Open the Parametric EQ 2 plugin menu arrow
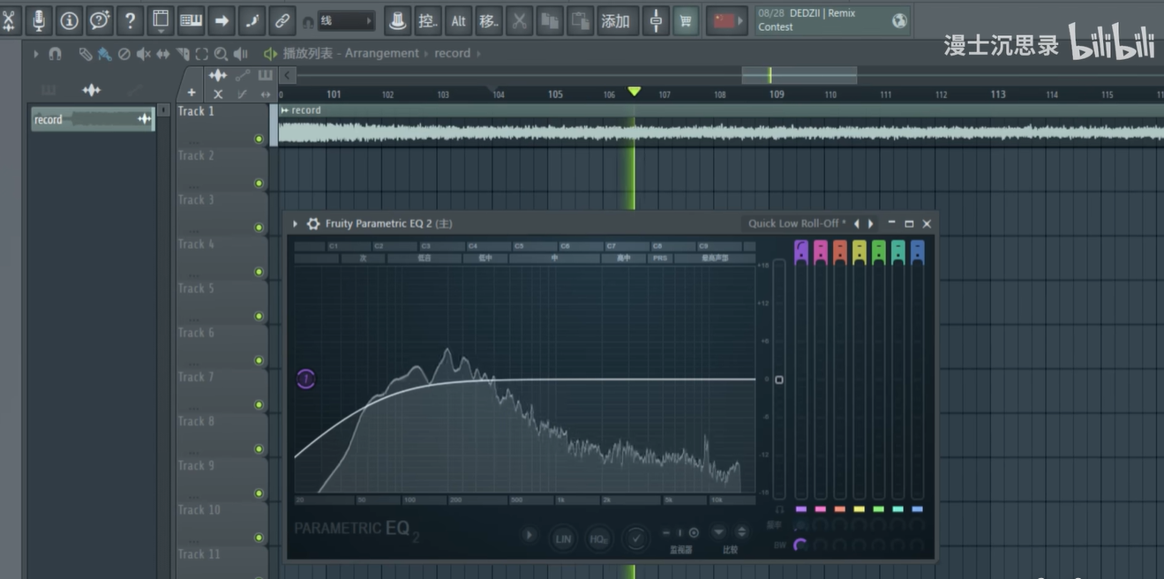The width and height of the screenshot is (1164, 579). pyautogui.click(x=296, y=223)
